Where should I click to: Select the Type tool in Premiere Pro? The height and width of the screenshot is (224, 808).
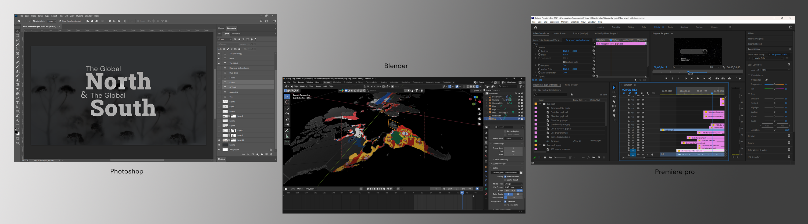(614, 120)
